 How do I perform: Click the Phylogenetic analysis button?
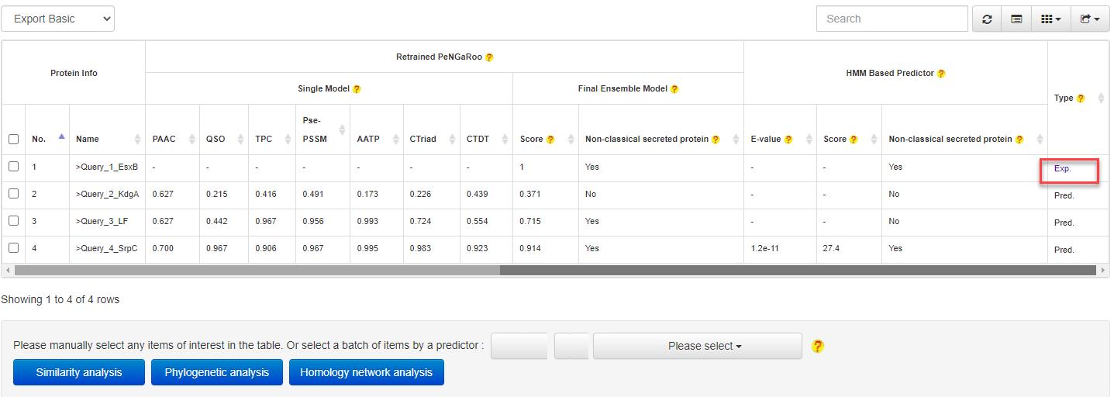217,372
